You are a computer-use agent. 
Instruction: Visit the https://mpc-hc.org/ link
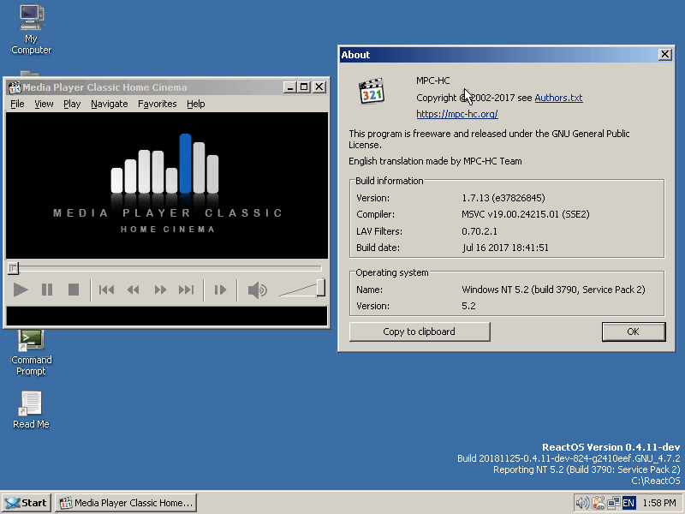click(457, 114)
